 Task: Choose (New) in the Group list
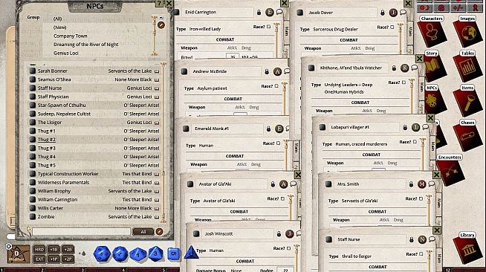coord(59,27)
